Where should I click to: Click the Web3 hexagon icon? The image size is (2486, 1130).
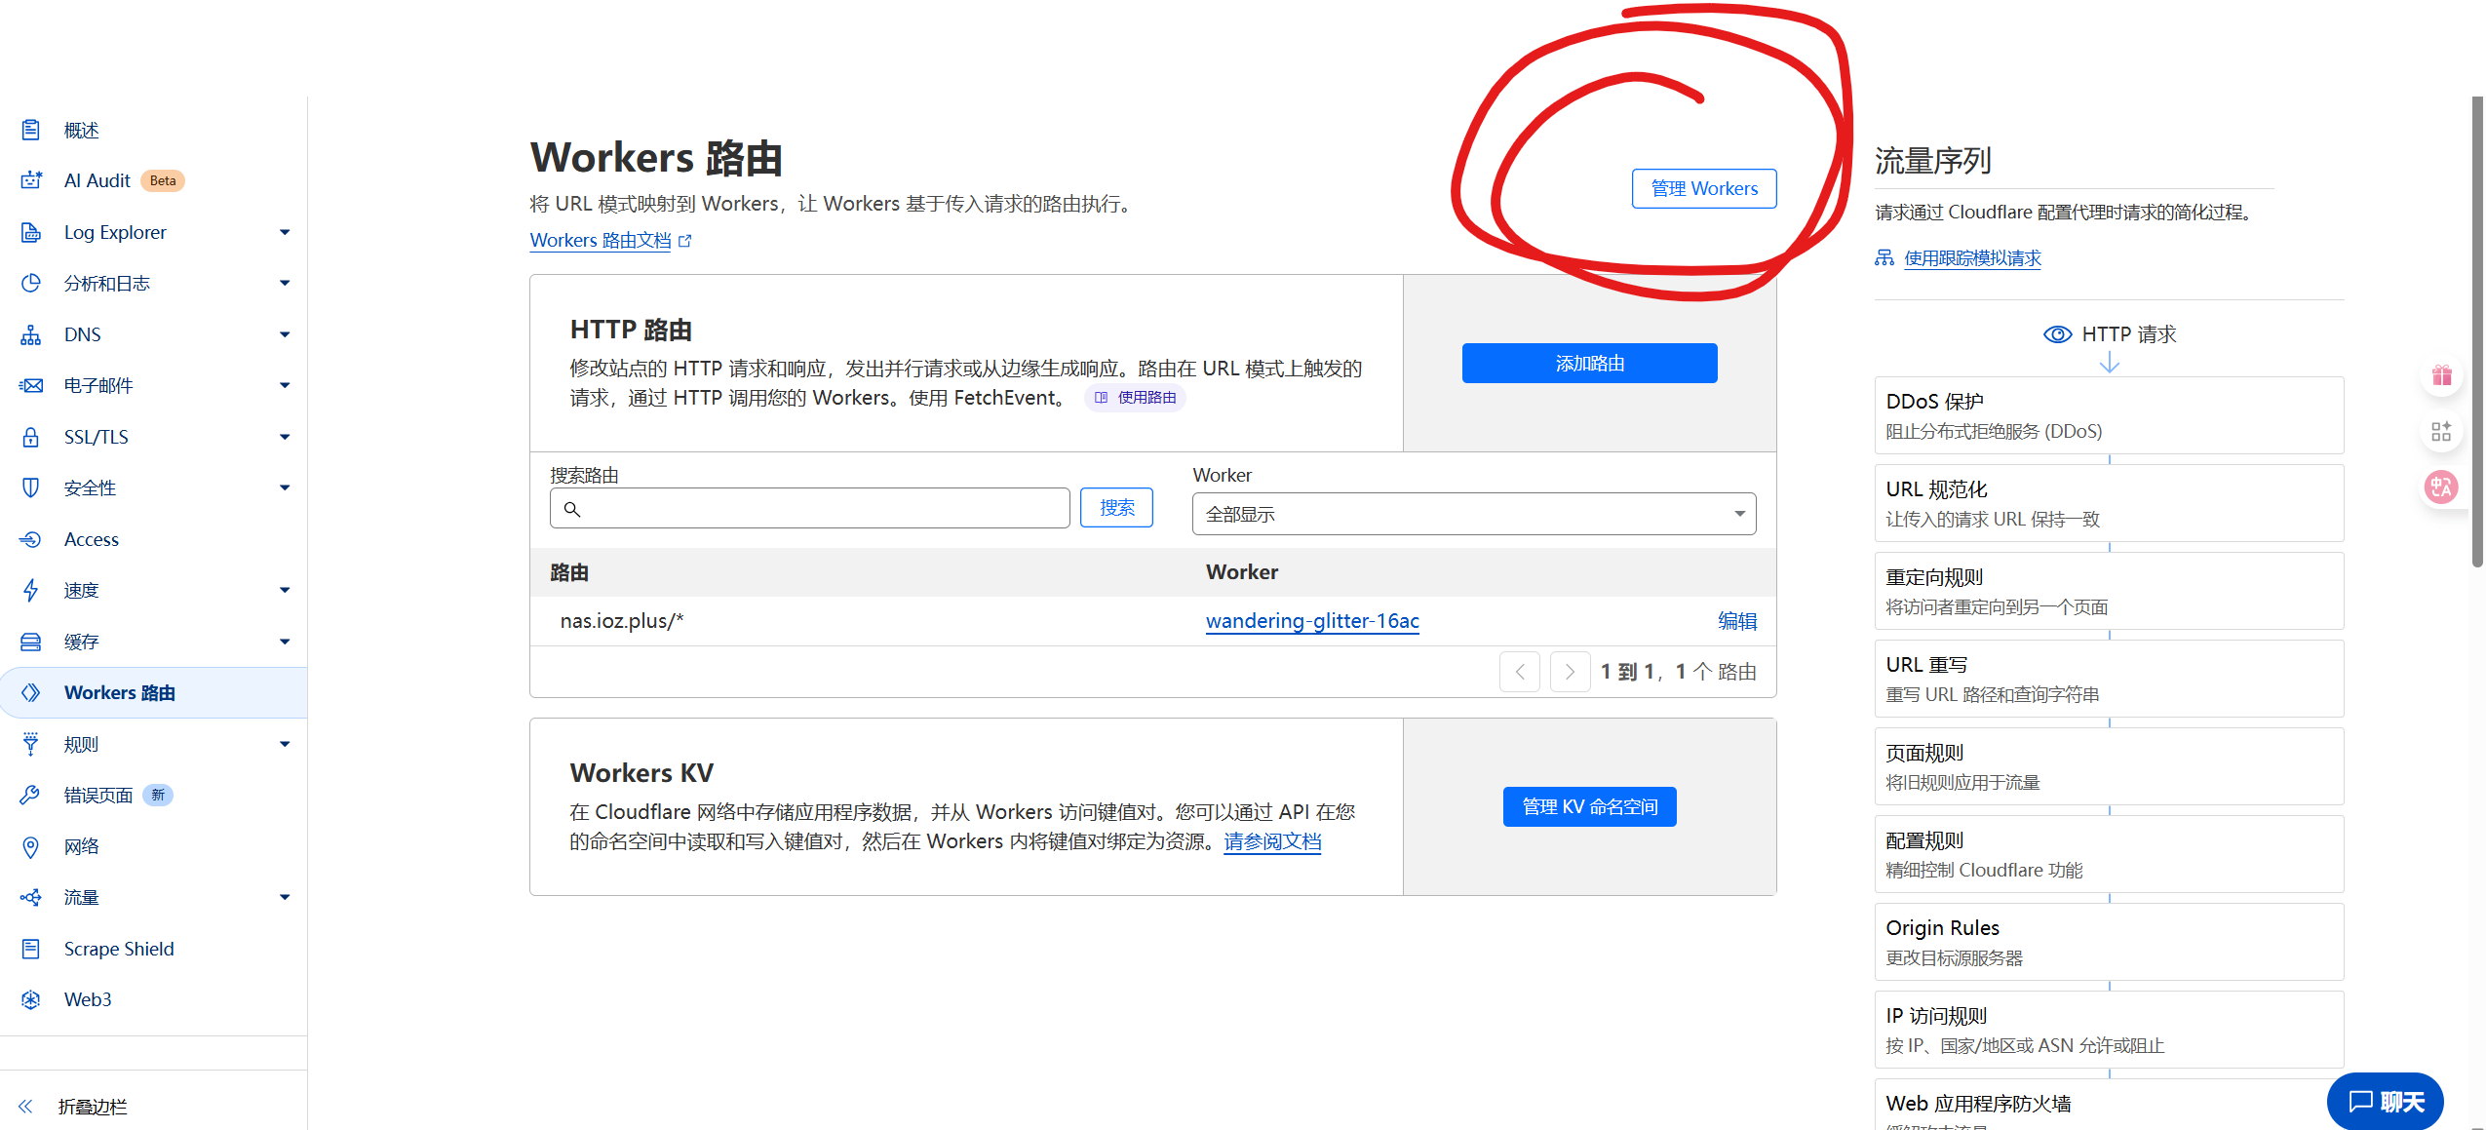coord(31,999)
